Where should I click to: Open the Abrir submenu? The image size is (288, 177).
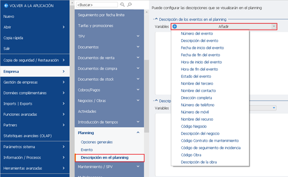[35, 27]
